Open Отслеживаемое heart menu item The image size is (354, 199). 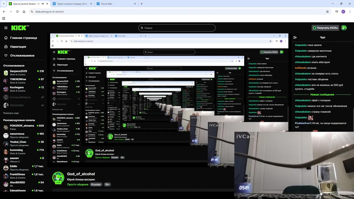tap(22, 56)
